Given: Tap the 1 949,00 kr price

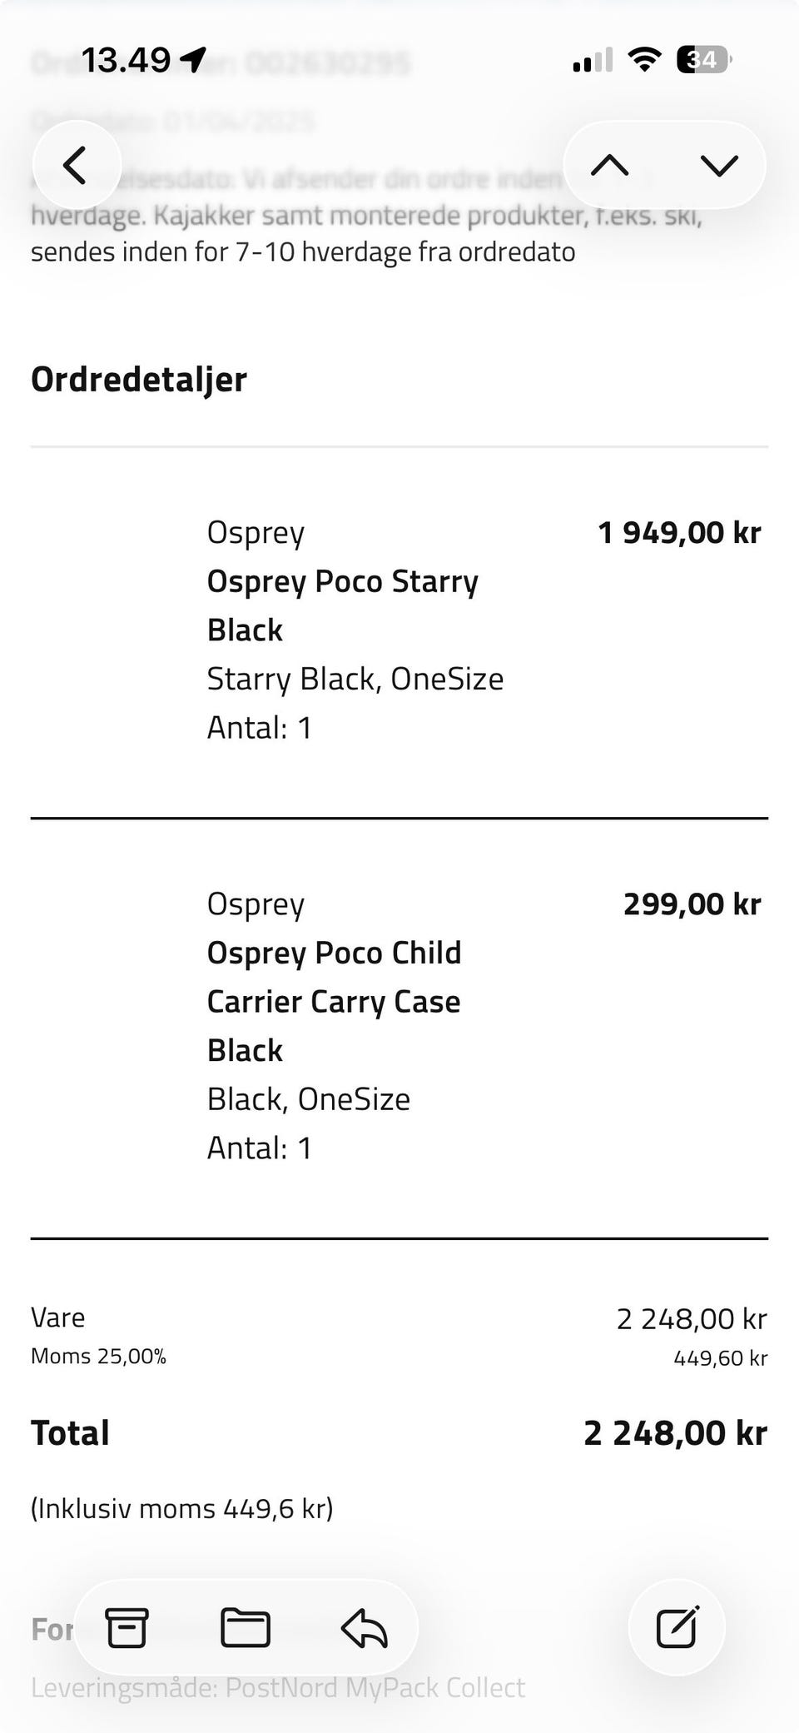Looking at the screenshot, I should pos(679,533).
